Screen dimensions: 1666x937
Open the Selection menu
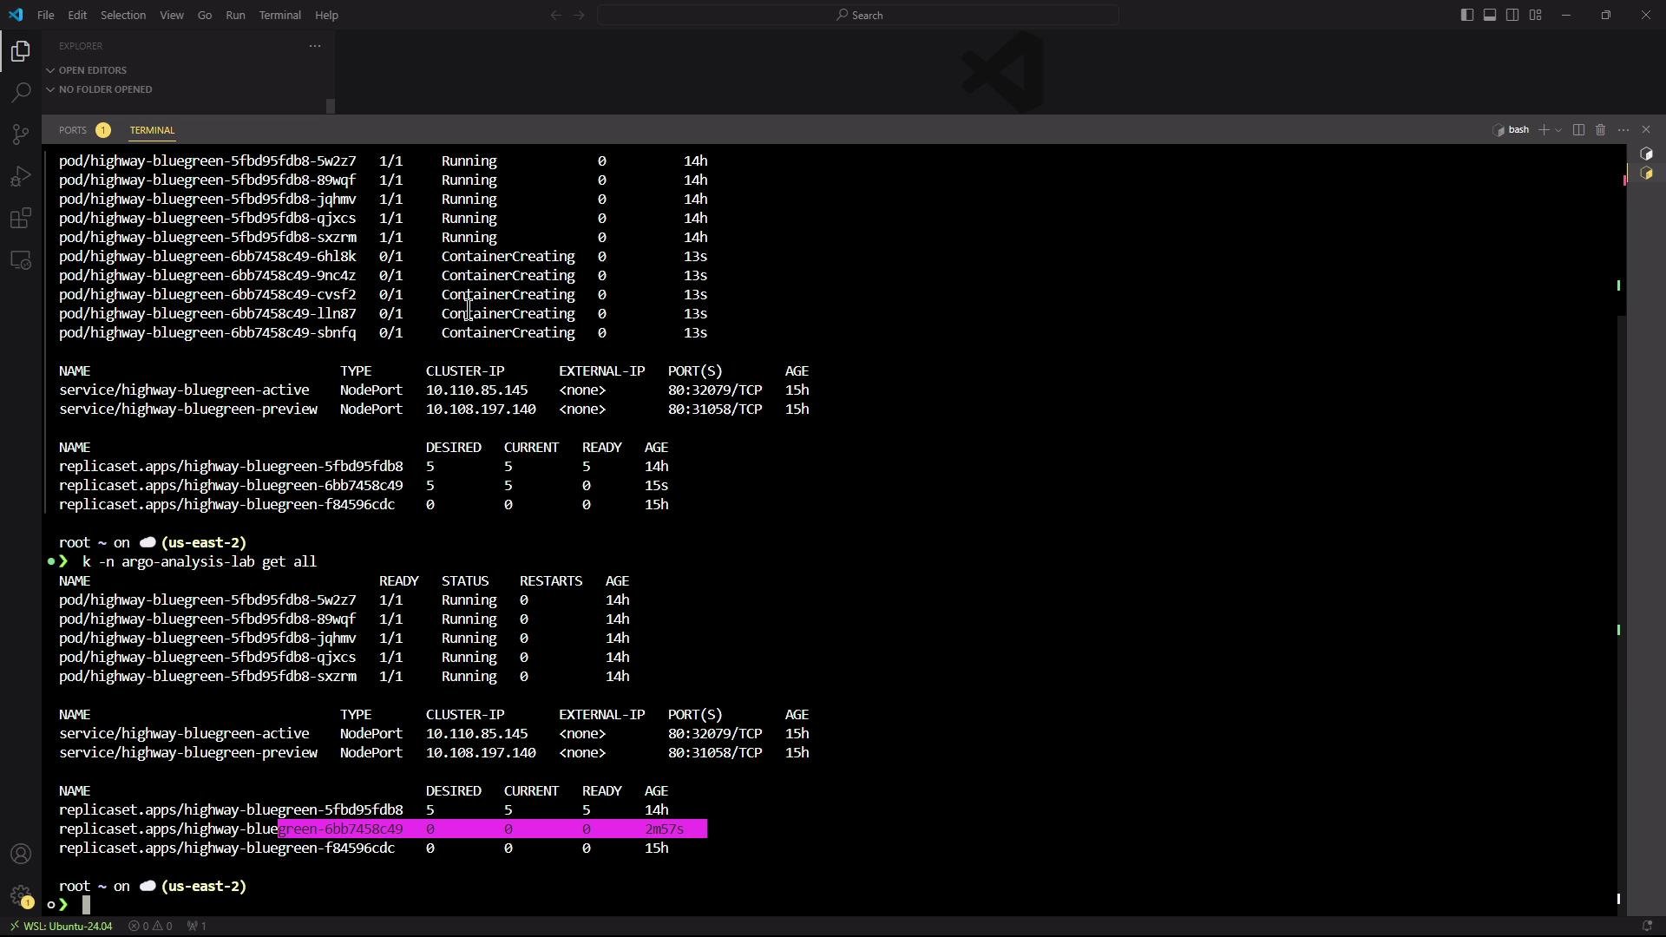(123, 15)
